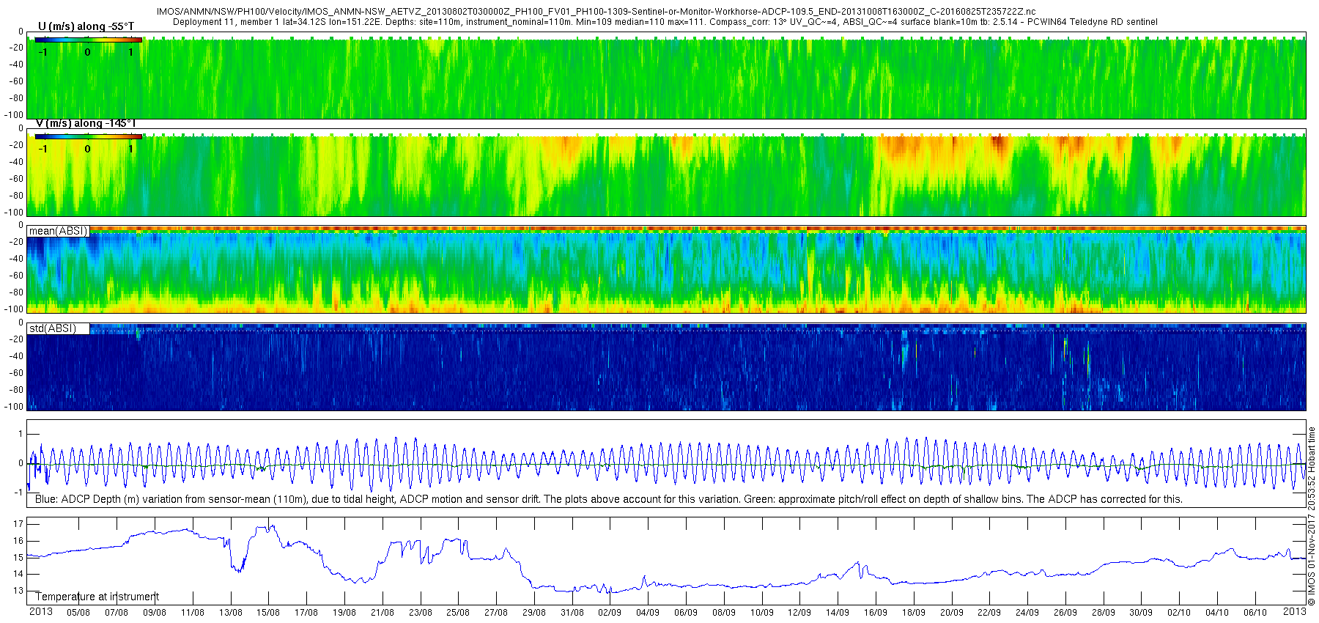The width and height of the screenshot is (1319, 623).
Task: Click the '29/08' date tick label
Action: click(534, 613)
